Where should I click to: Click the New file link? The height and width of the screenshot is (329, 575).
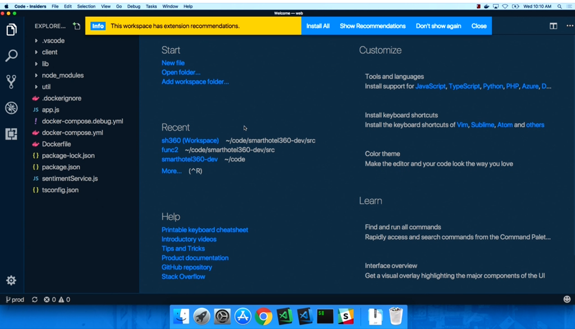[173, 63]
